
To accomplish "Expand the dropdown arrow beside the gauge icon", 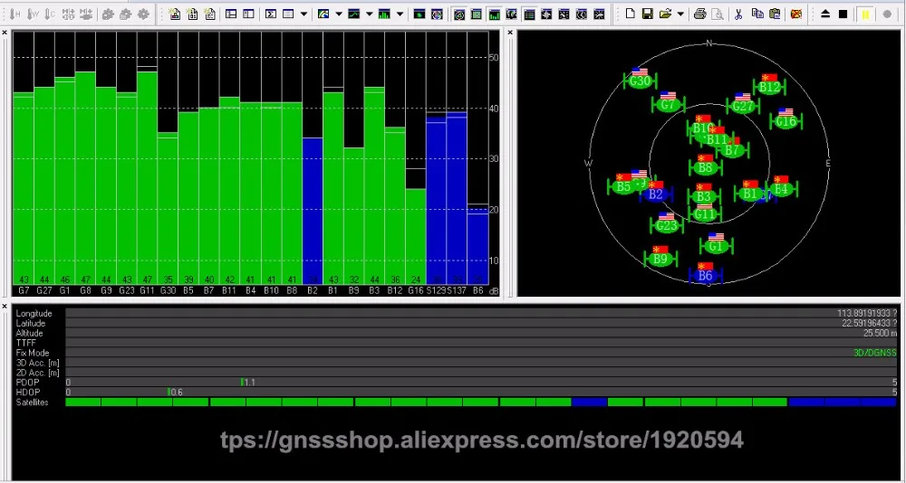I will coord(339,14).
